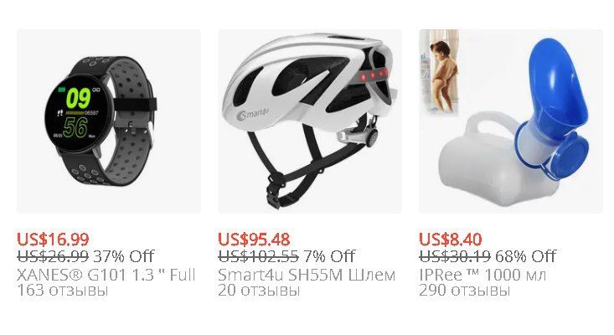This screenshot has width=614, height=335.
Task: Open the 163 отзывы reviews link
Action: (x=62, y=291)
